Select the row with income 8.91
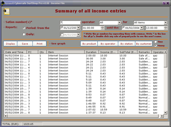This screenshot has height=127, width=171. coord(84,107)
